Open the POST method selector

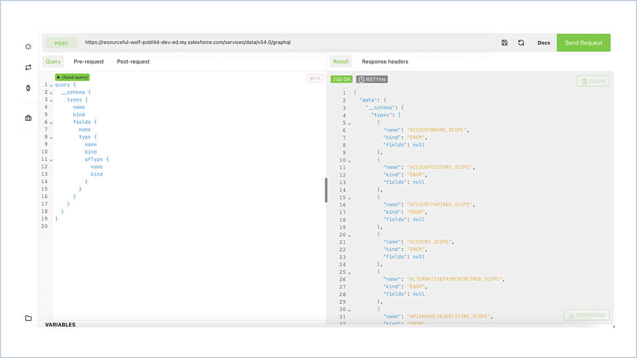tap(62, 43)
